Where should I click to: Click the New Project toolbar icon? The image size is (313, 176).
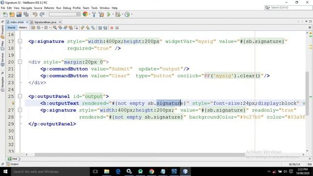12,14
